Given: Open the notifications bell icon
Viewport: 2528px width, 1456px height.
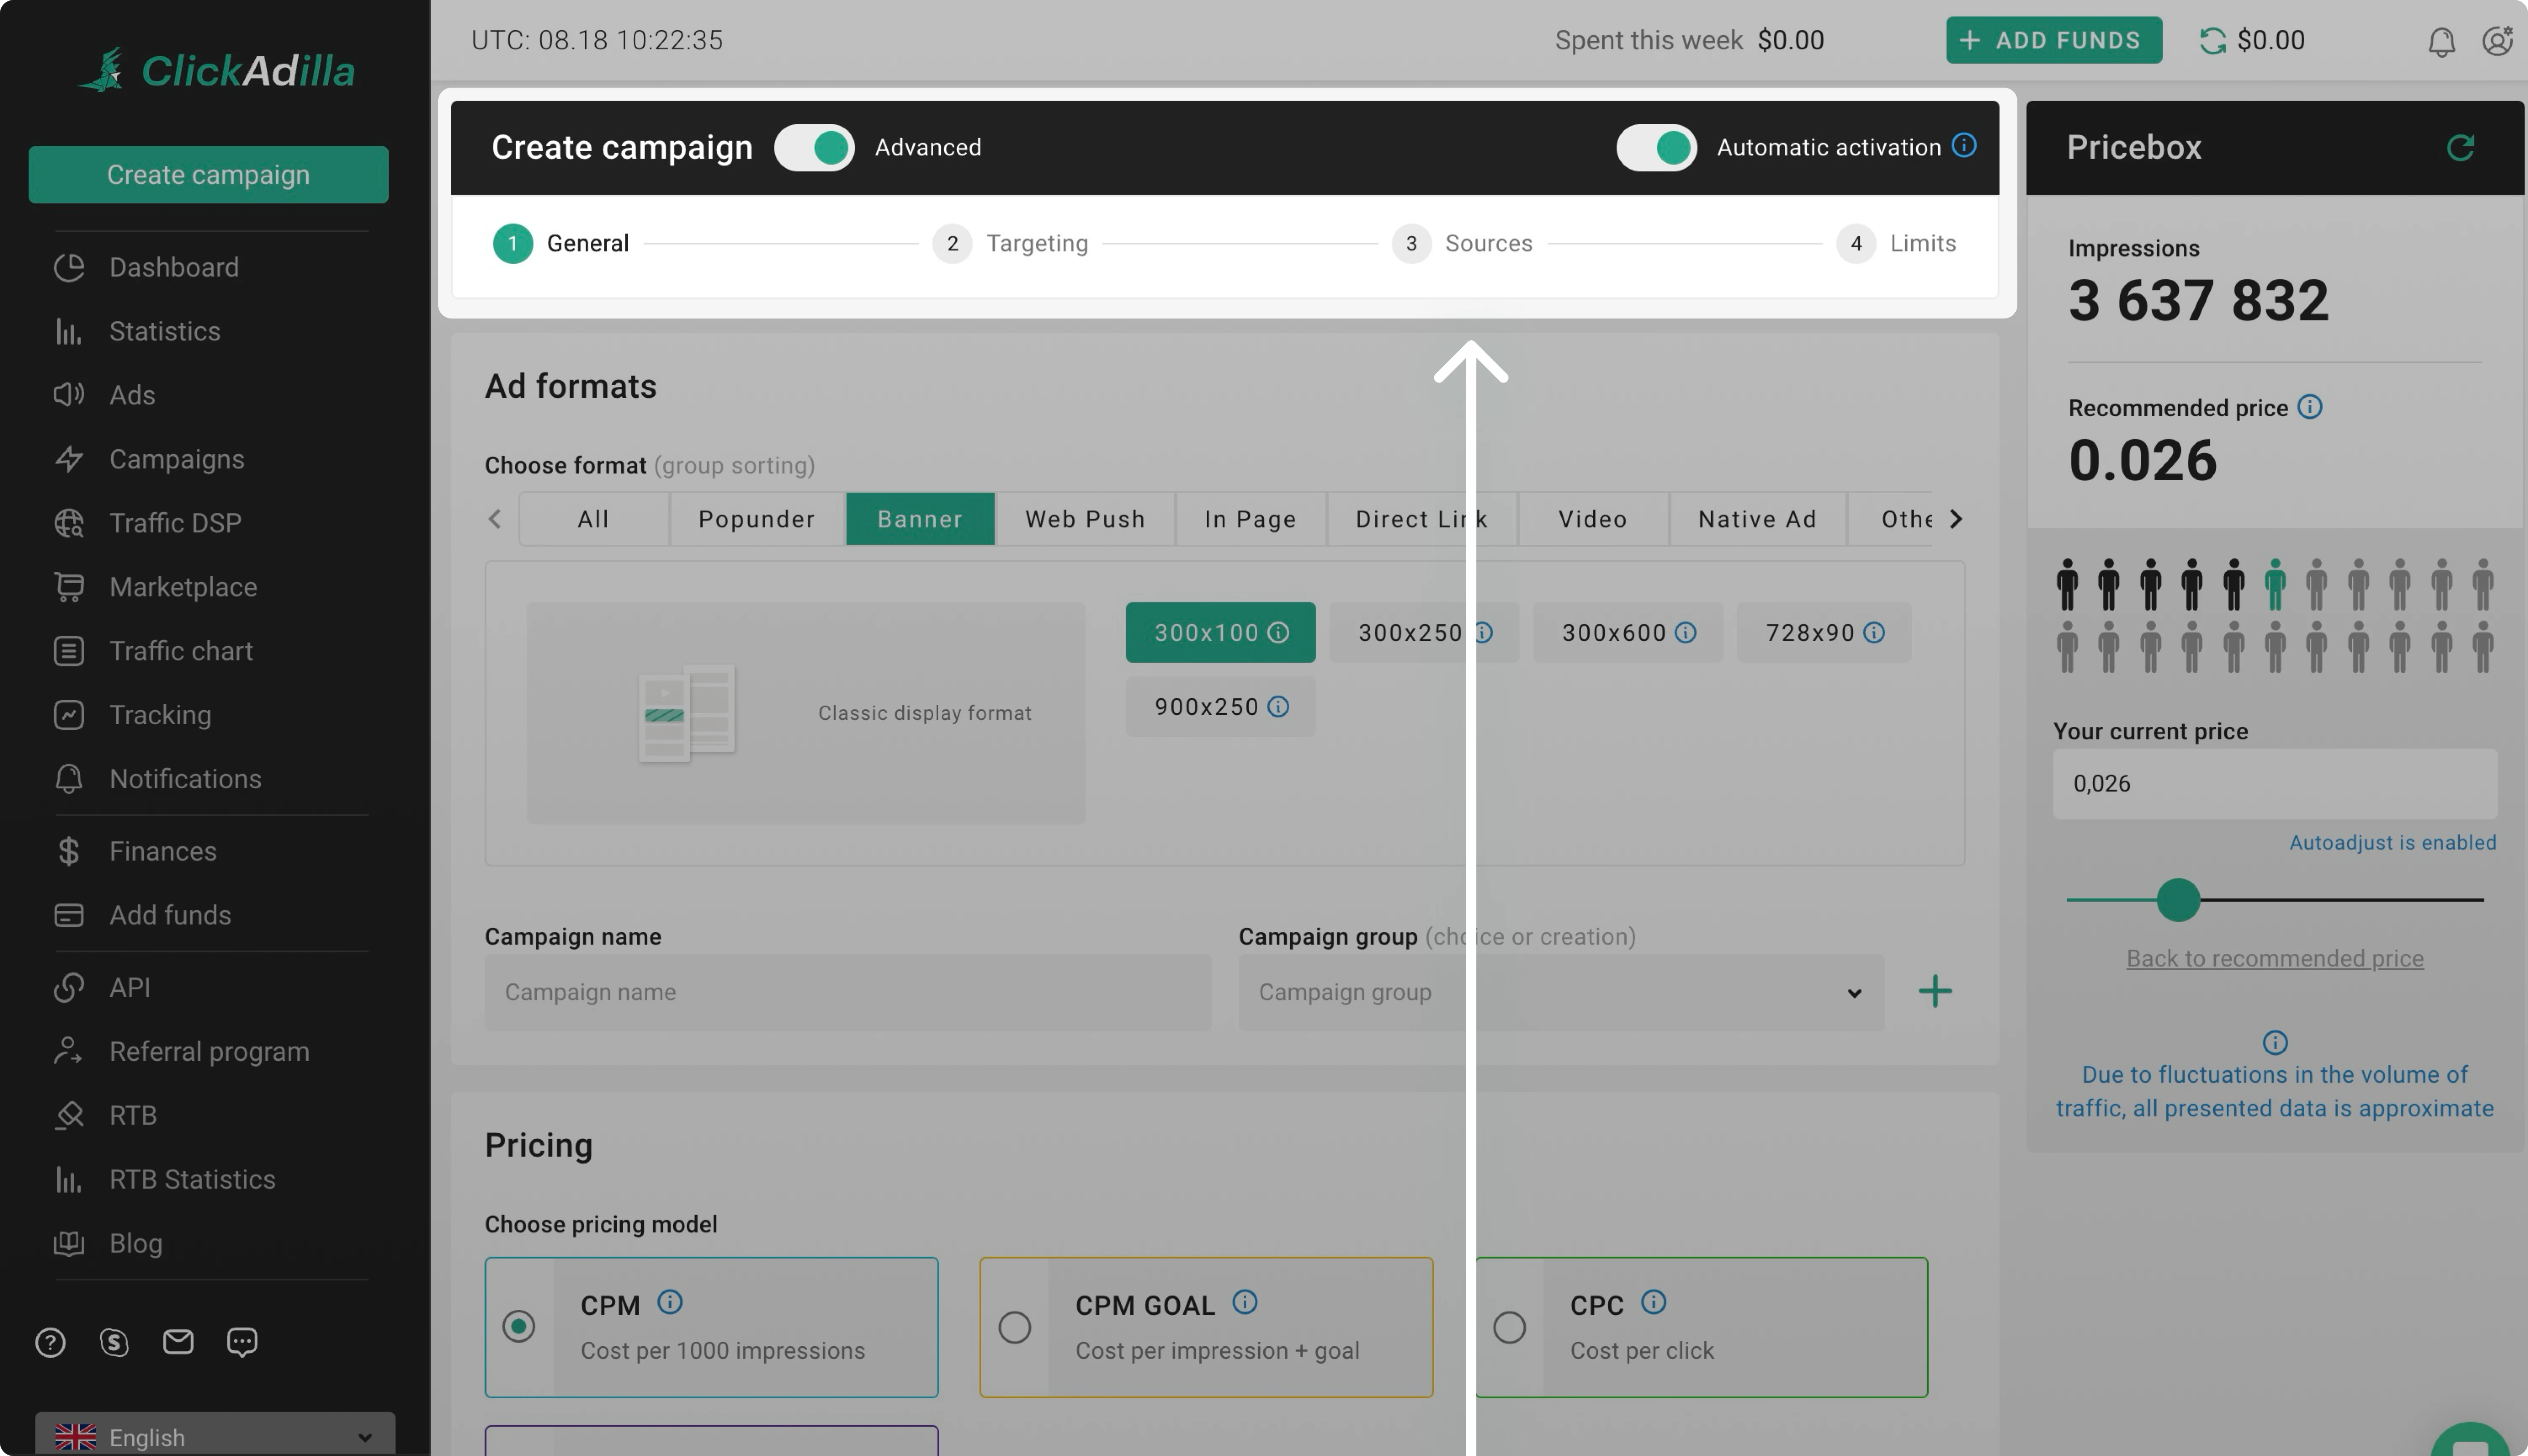Looking at the screenshot, I should (2441, 41).
